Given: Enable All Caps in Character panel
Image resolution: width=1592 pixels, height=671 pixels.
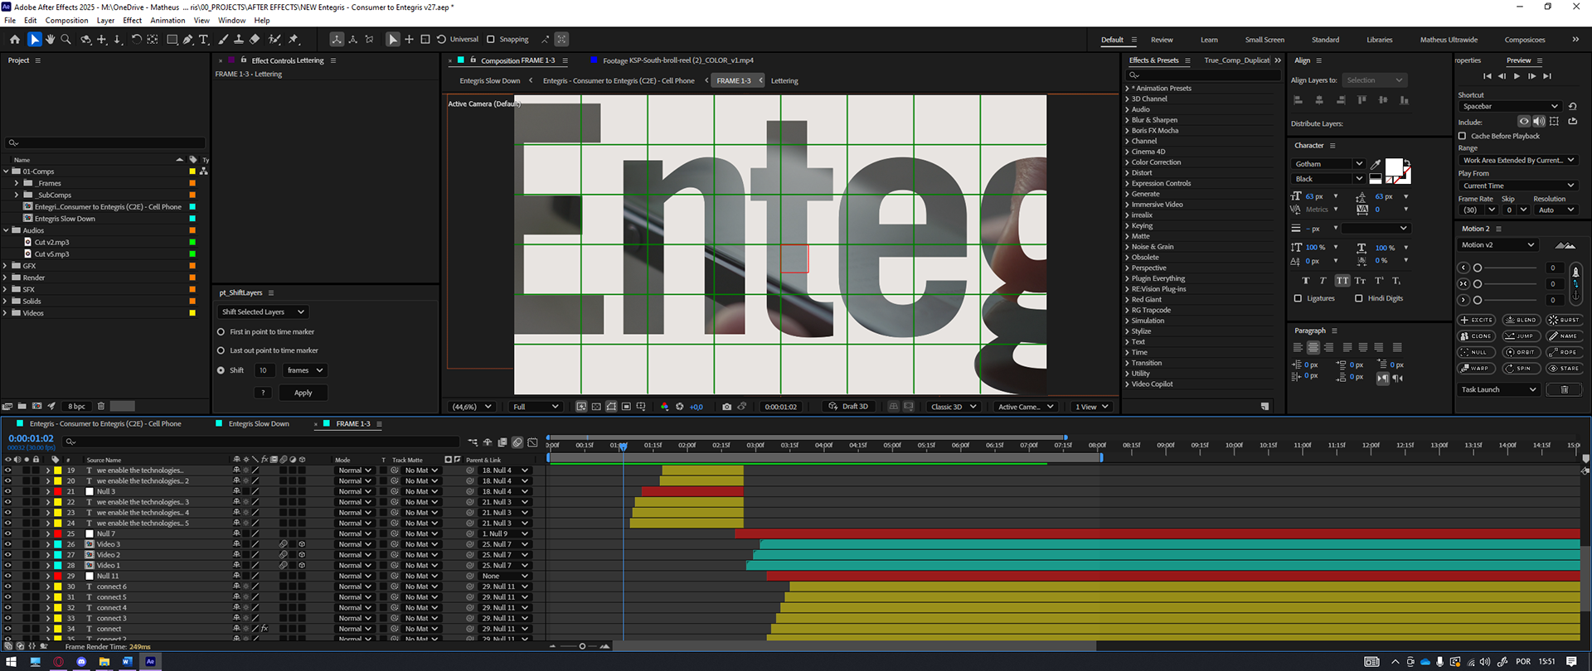Looking at the screenshot, I should (x=1342, y=281).
